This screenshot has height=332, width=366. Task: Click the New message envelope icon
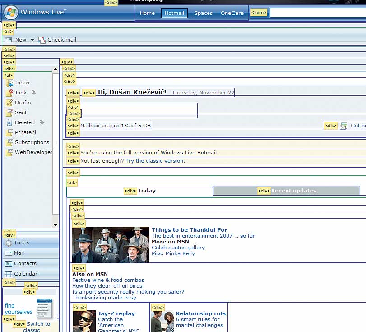(x=8, y=40)
